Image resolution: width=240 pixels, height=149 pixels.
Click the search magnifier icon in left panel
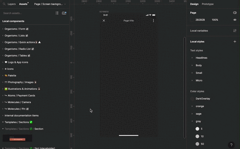coord(4,4)
